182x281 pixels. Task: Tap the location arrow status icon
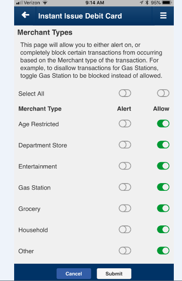[x=141, y=3]
